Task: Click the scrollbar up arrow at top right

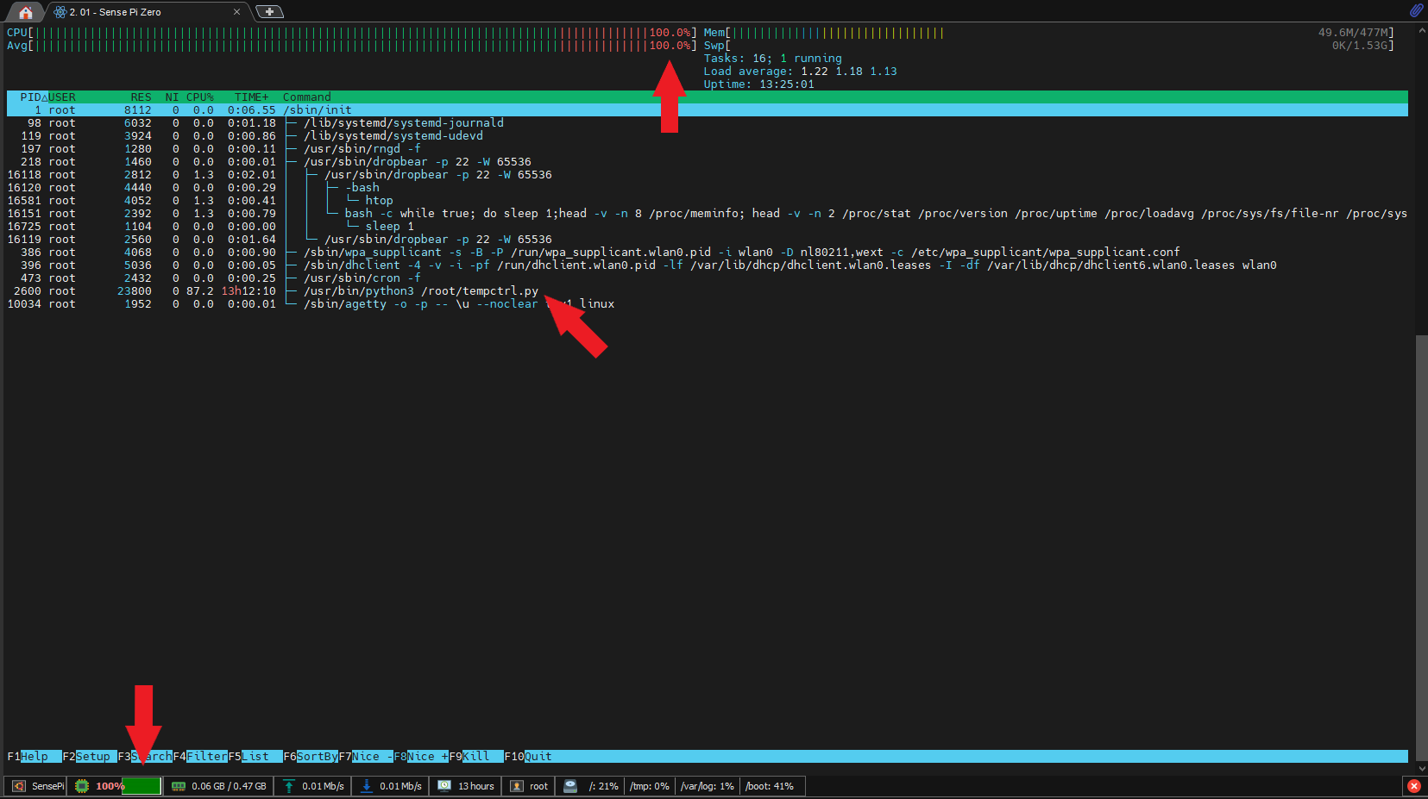Action: click(1421, 30)
